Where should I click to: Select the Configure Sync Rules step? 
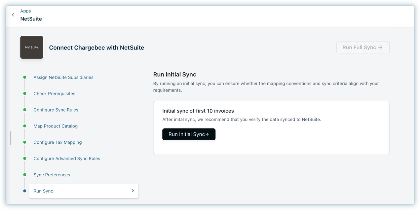tap(56, 110)
